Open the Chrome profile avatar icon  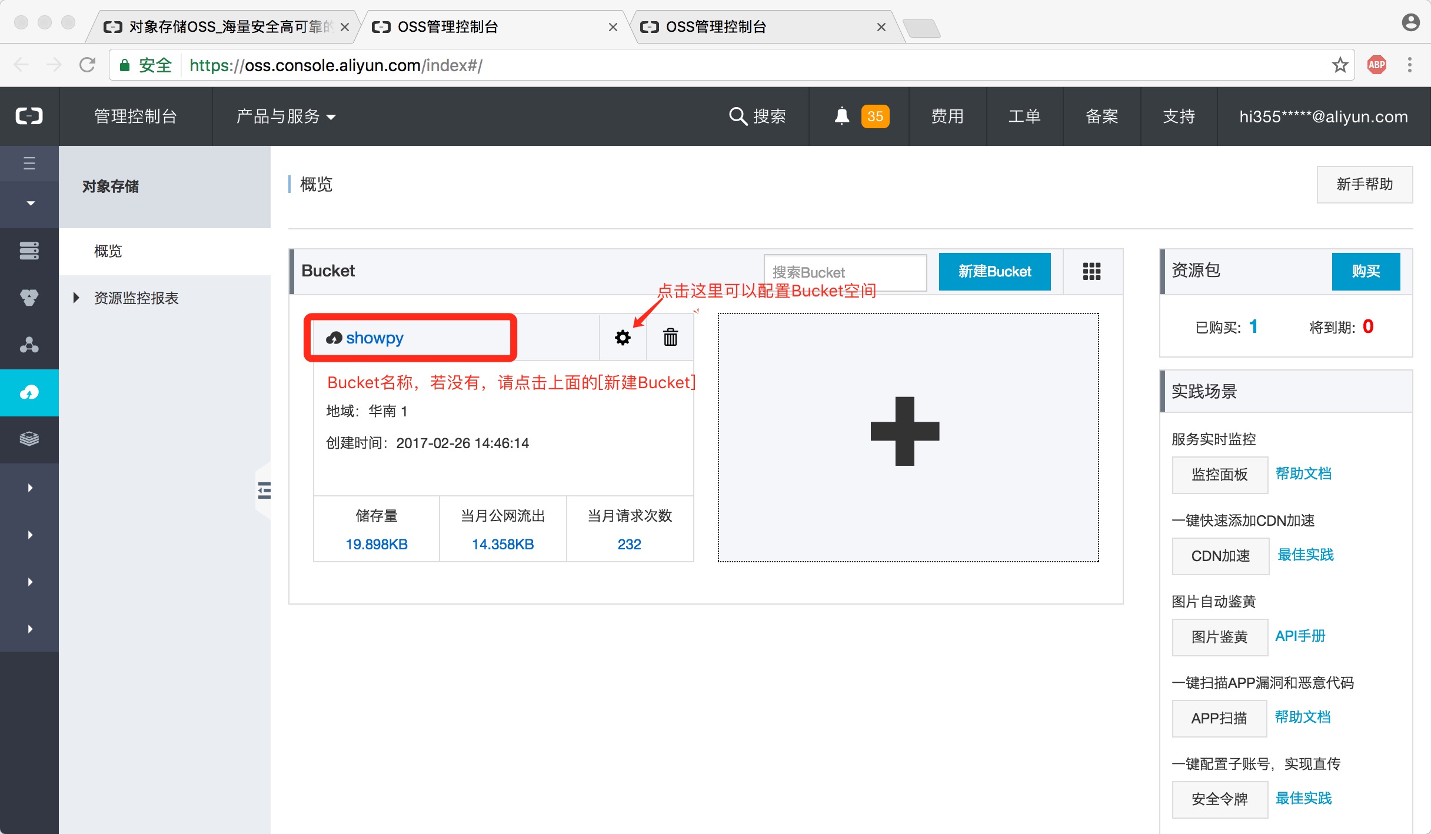pos(1410,23)
